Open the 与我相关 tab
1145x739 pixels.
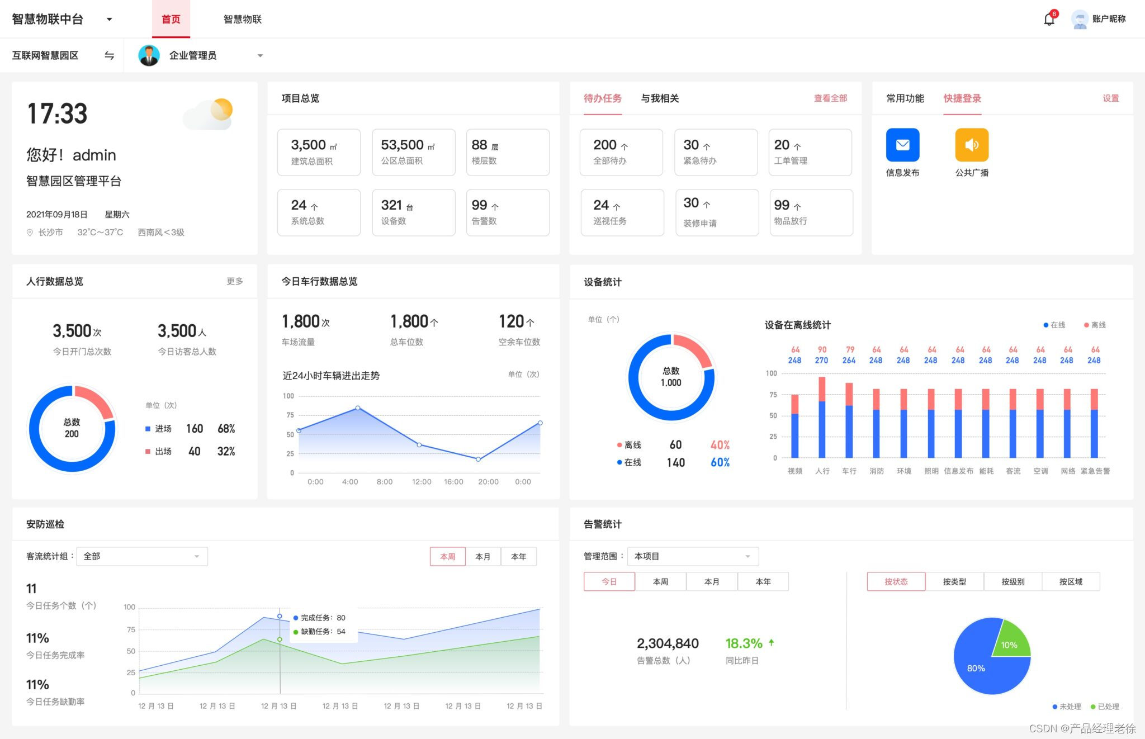coord(660,98)
